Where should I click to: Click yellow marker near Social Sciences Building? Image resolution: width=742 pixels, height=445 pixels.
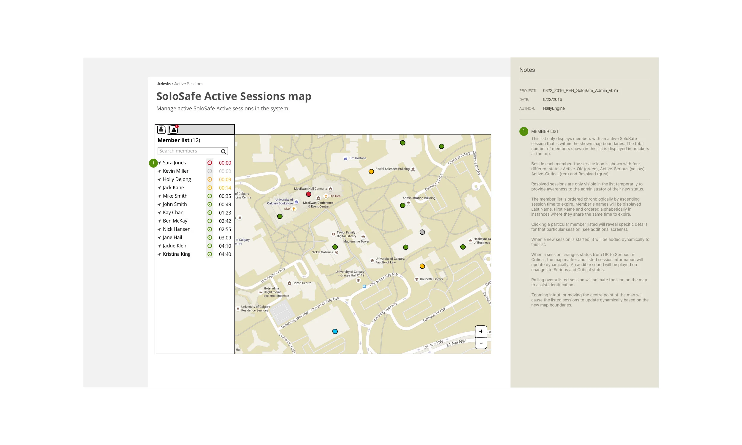coord(371,172)
